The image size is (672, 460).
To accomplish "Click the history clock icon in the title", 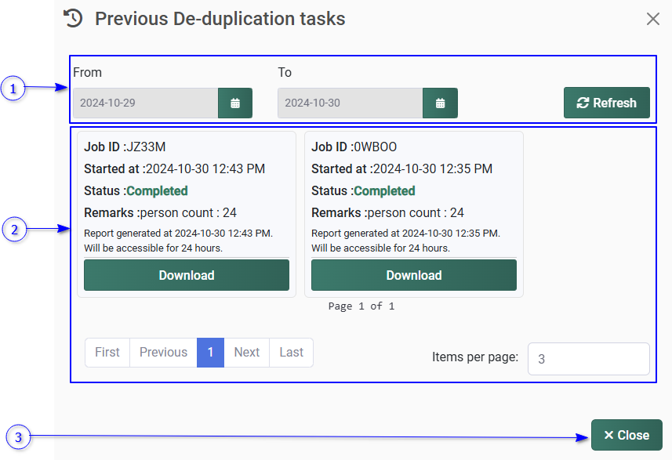I will [73, 18].
